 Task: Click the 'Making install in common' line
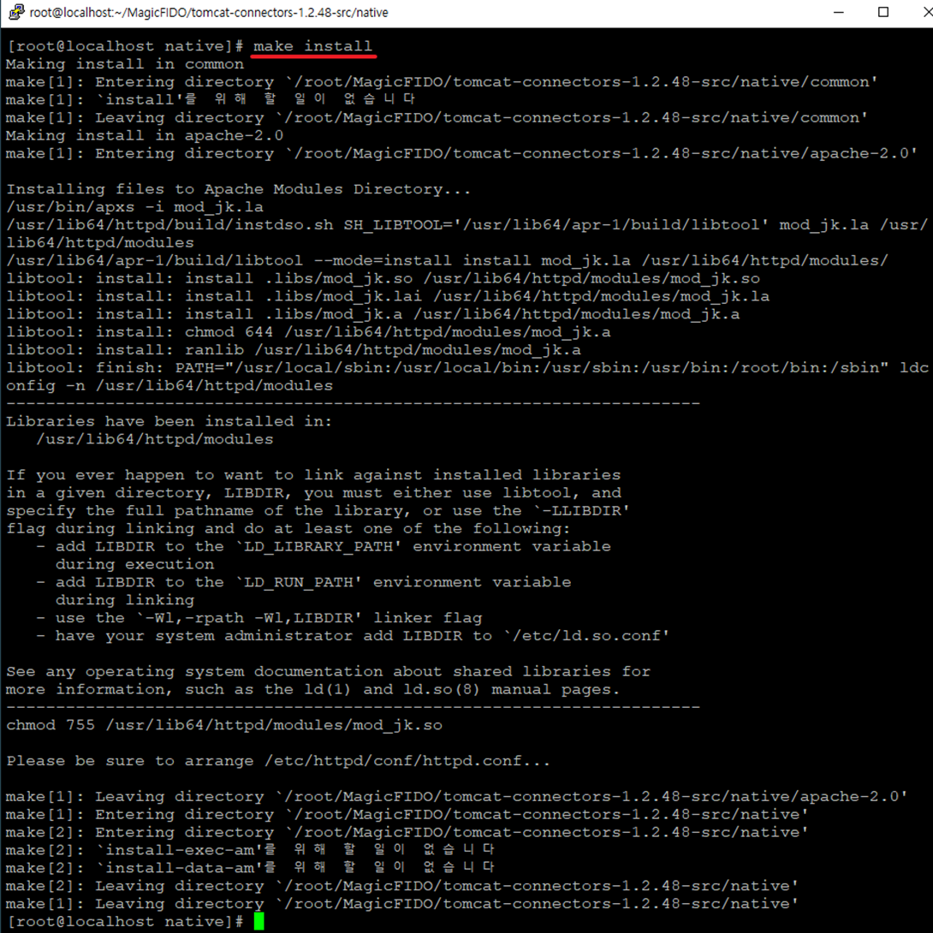click(x=125, y=63)
